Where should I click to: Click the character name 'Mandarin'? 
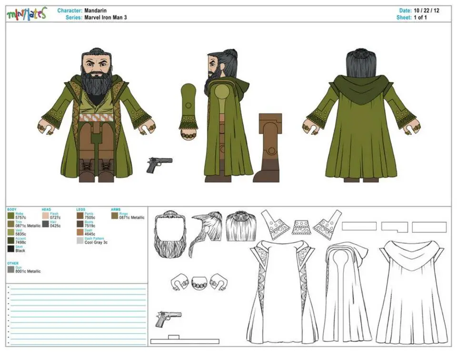point(96,10)
